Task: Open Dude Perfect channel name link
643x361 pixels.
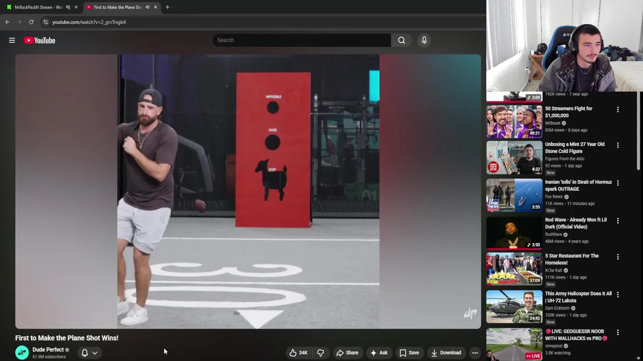Action: click(x=48, y=349)
